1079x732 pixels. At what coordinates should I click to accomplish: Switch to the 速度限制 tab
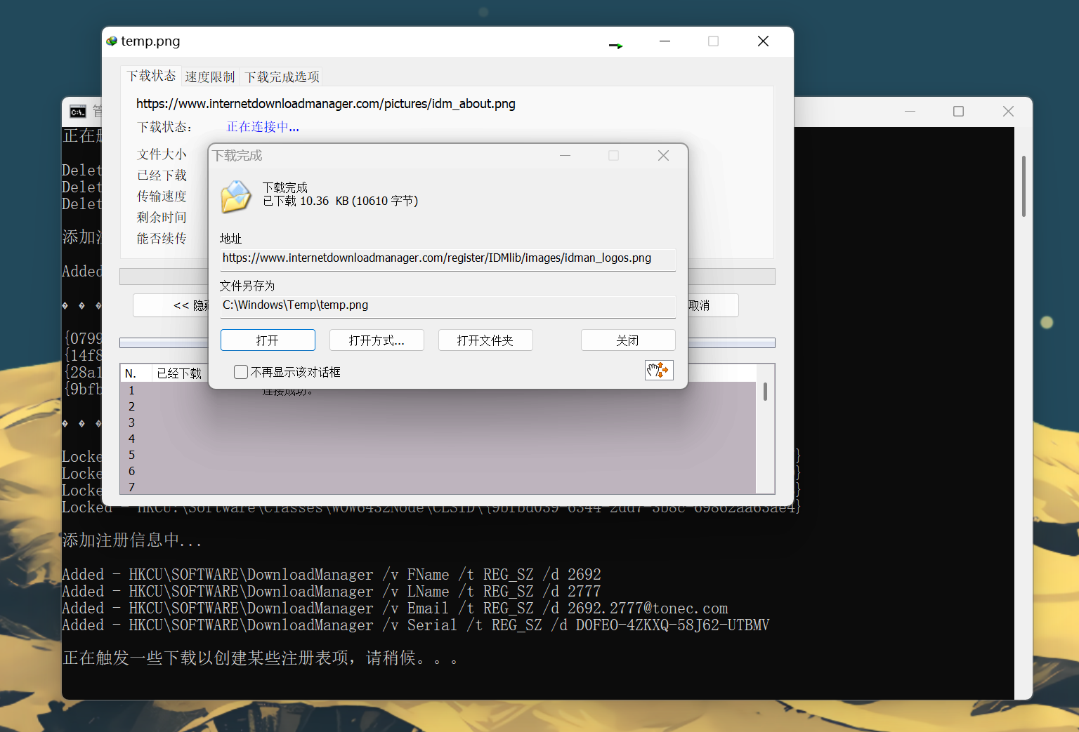tap(210, 76)
